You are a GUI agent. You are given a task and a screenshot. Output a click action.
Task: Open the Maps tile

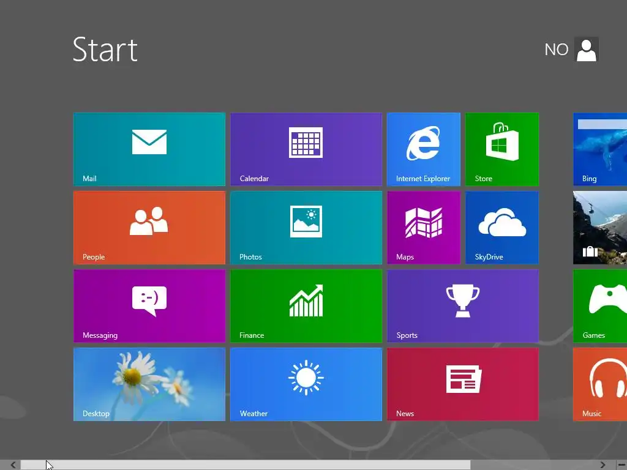(x=424, y=228)
